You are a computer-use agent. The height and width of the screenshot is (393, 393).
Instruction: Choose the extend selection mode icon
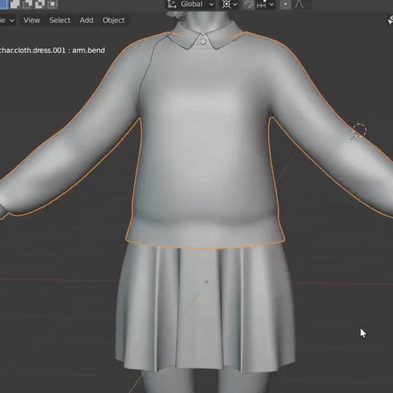point(15,4)
